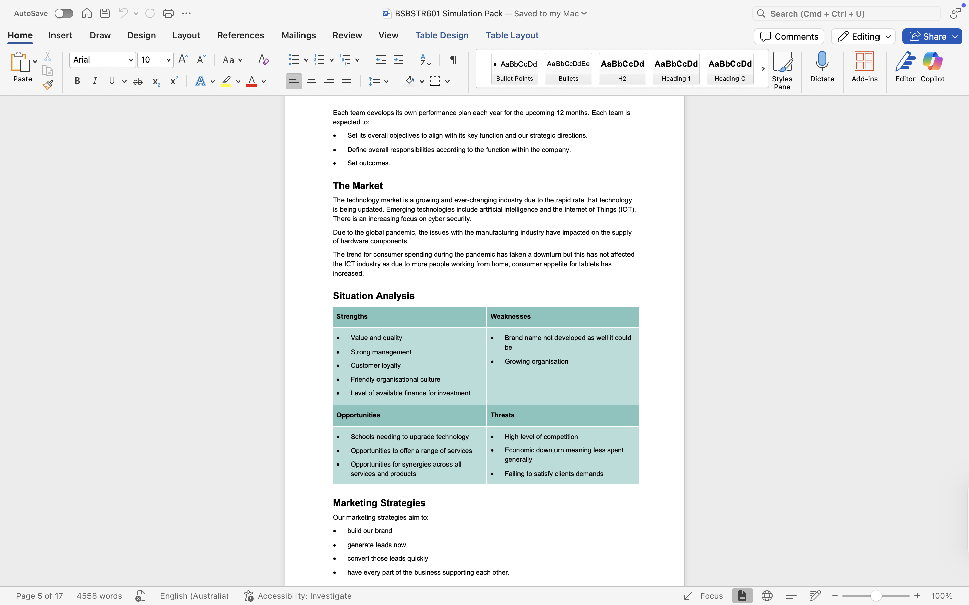The width and height of the screenshot is (969, 605).
Task: Click the Sort A-Z icon
Action: (x=425, y=60)
